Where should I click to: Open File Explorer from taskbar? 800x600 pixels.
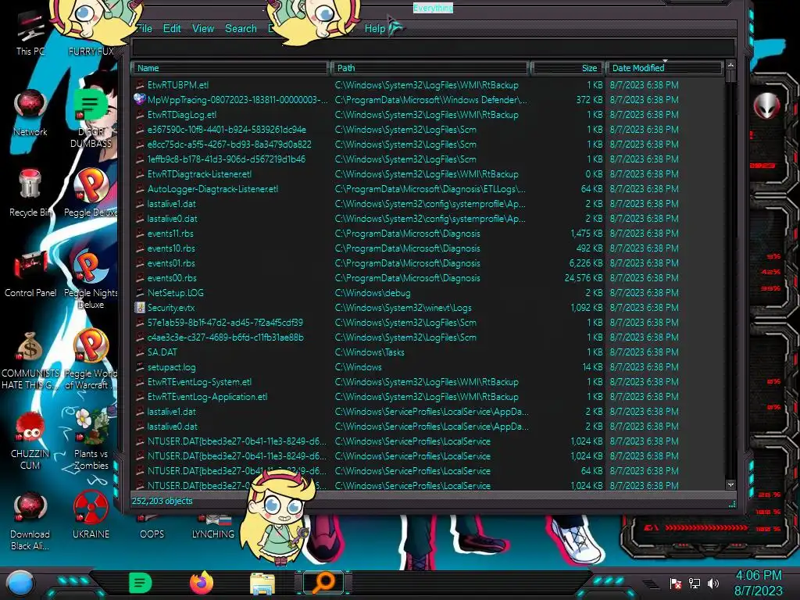click(x=262, y=583)
